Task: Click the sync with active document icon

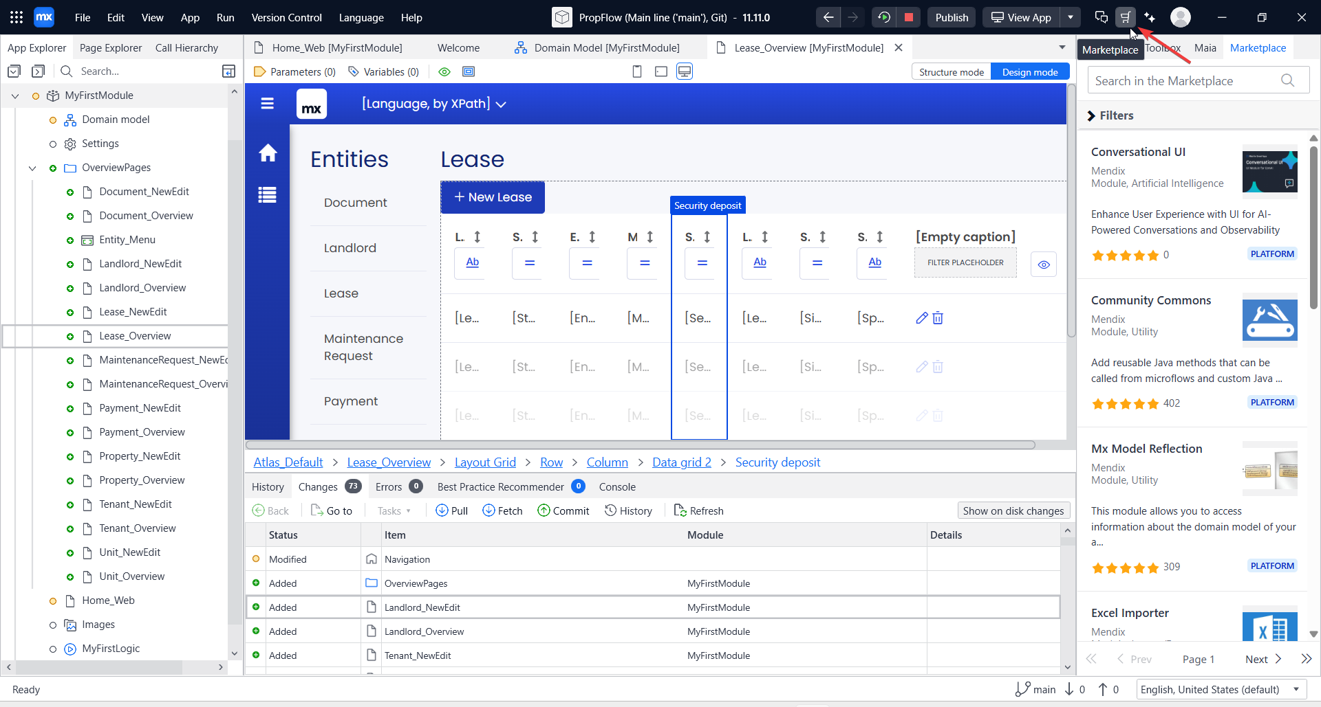Action: [229, 71]
